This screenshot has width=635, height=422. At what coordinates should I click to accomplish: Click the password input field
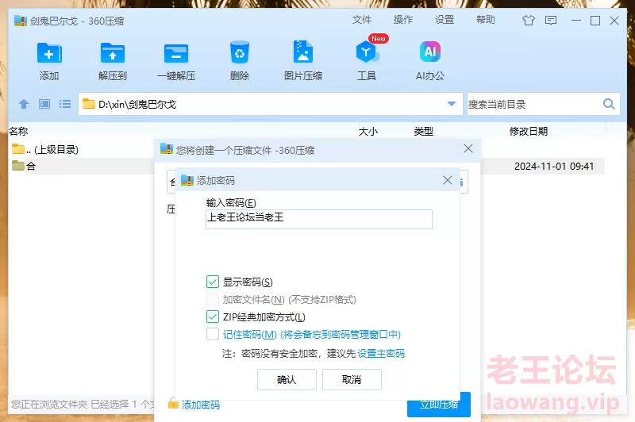pos(318,219)
